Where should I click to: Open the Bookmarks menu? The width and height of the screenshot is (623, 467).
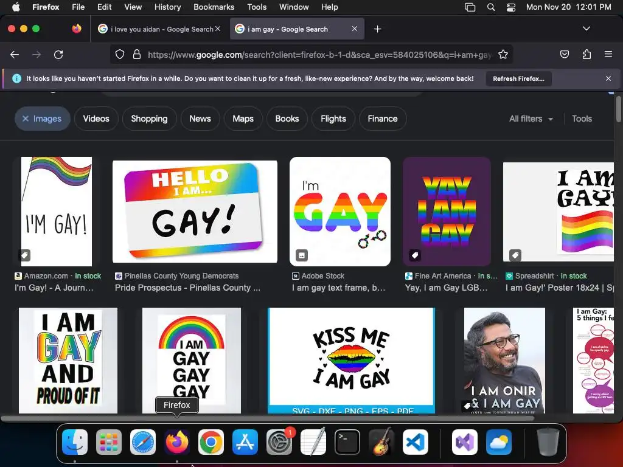[214, 7]
